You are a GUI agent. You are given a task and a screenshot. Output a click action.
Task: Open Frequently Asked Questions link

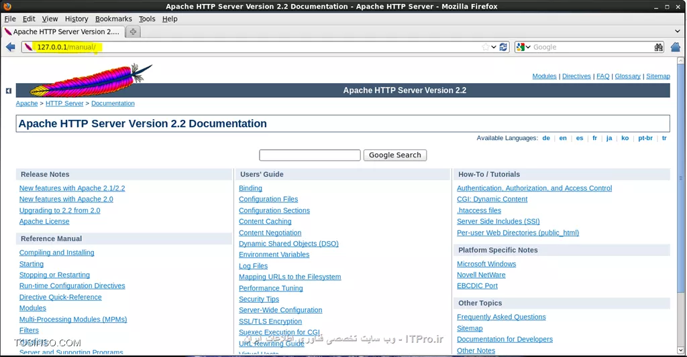(501, 317)
